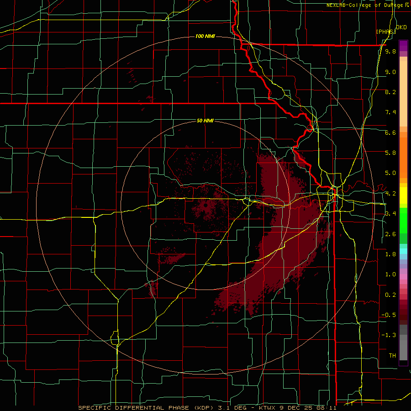Click the DKD label above the legend

(x=401, y=27)
